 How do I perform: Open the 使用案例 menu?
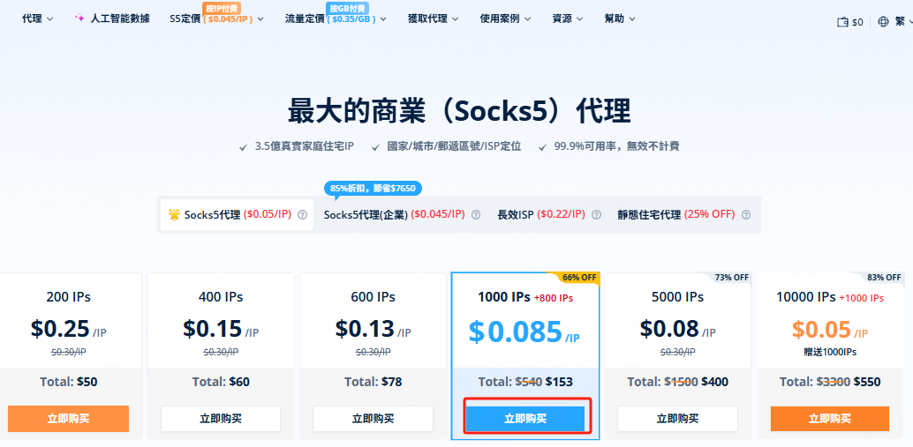coord(505,19)
